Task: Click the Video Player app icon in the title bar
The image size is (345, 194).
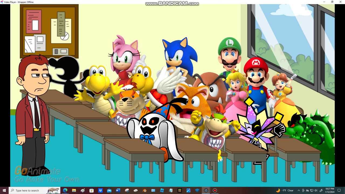Action: click(x=2, y=2)
